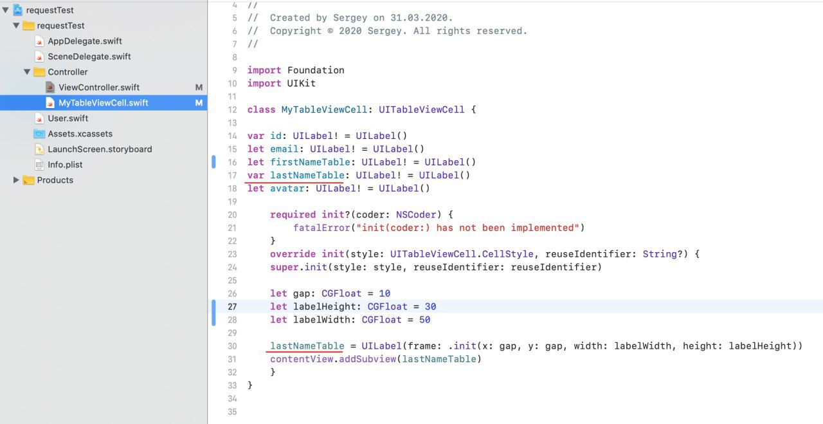Screen dimensions: 823x424
Task: Click 'avatar' in the declaration
Action: (x=287, y=189)
